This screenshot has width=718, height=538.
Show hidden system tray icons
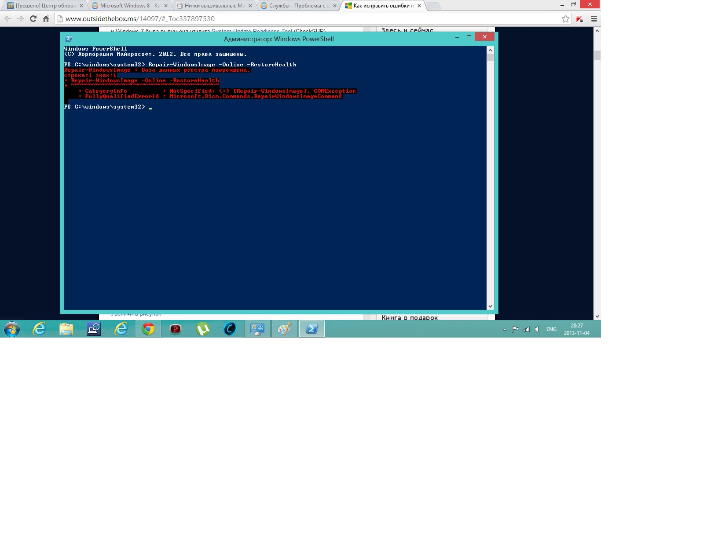point(505,329)
